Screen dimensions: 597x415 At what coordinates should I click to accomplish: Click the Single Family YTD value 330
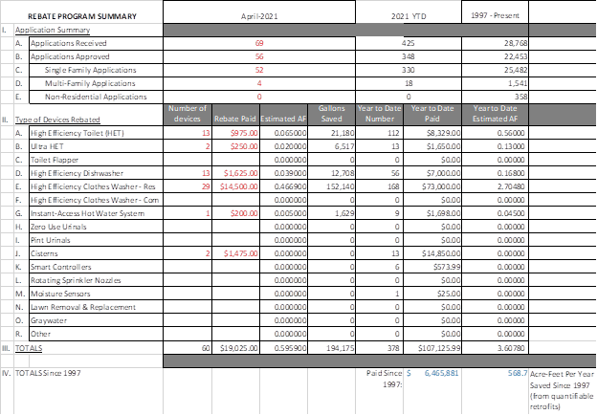409,70
